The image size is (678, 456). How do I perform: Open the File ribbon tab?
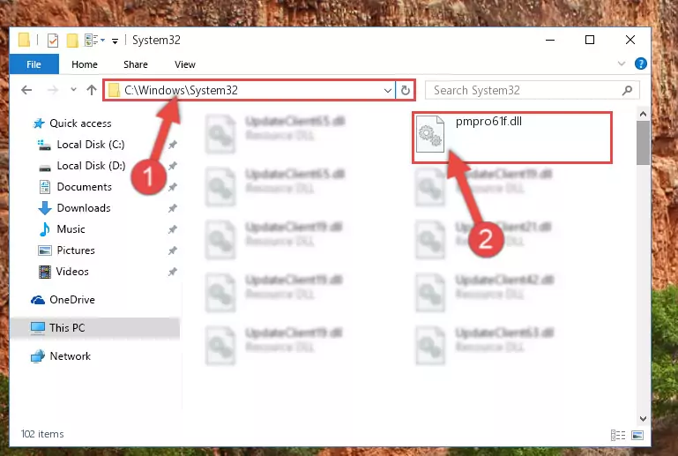click(34, 64)
